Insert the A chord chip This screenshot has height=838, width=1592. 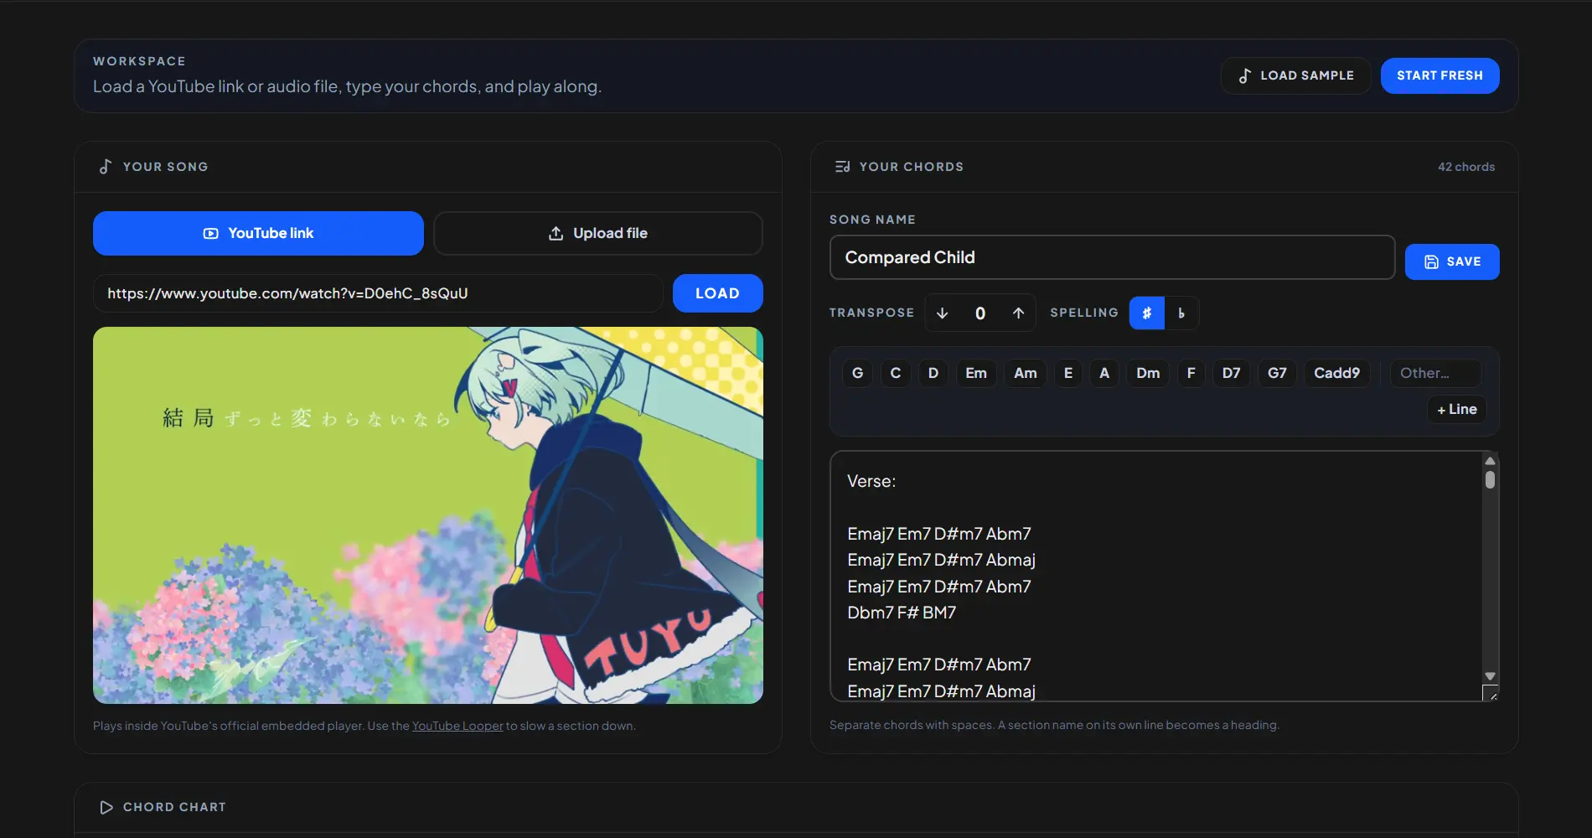pos(1104,373)
